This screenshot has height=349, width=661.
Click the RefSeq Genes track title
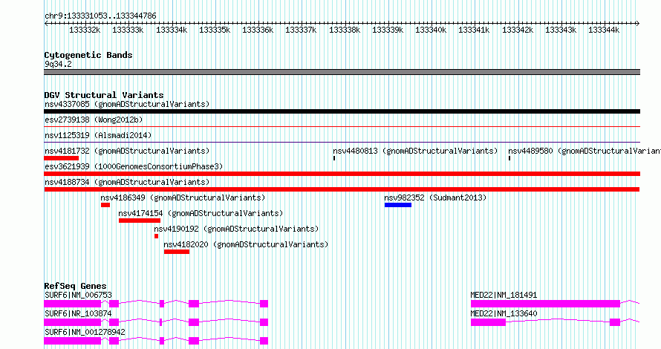tap(75, 286)
